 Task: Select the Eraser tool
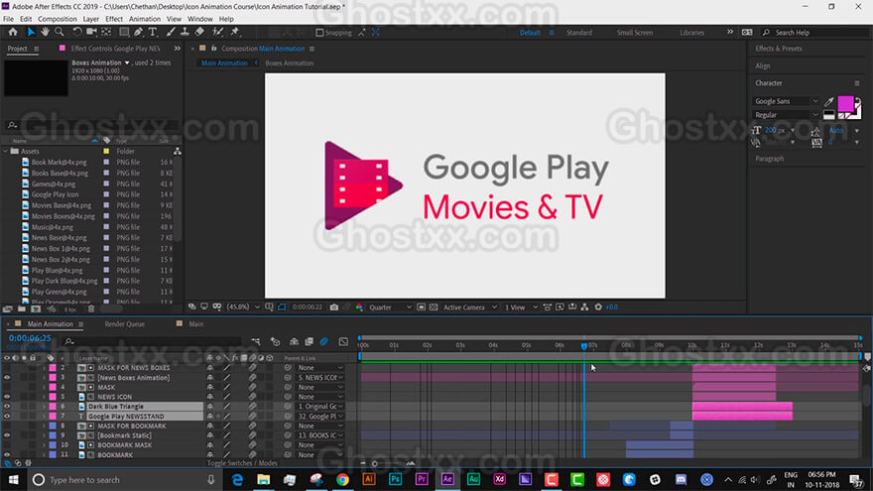pyautogui.click(x=199, y=33)
